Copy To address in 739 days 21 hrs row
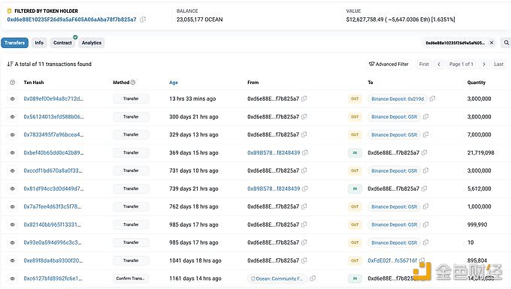The image size is (511, 289). coord(425,188)
